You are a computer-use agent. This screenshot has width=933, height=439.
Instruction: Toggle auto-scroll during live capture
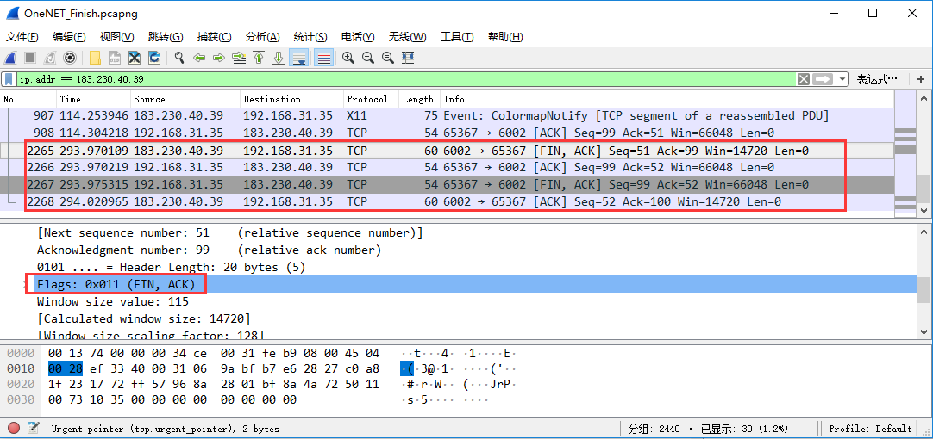298,58
